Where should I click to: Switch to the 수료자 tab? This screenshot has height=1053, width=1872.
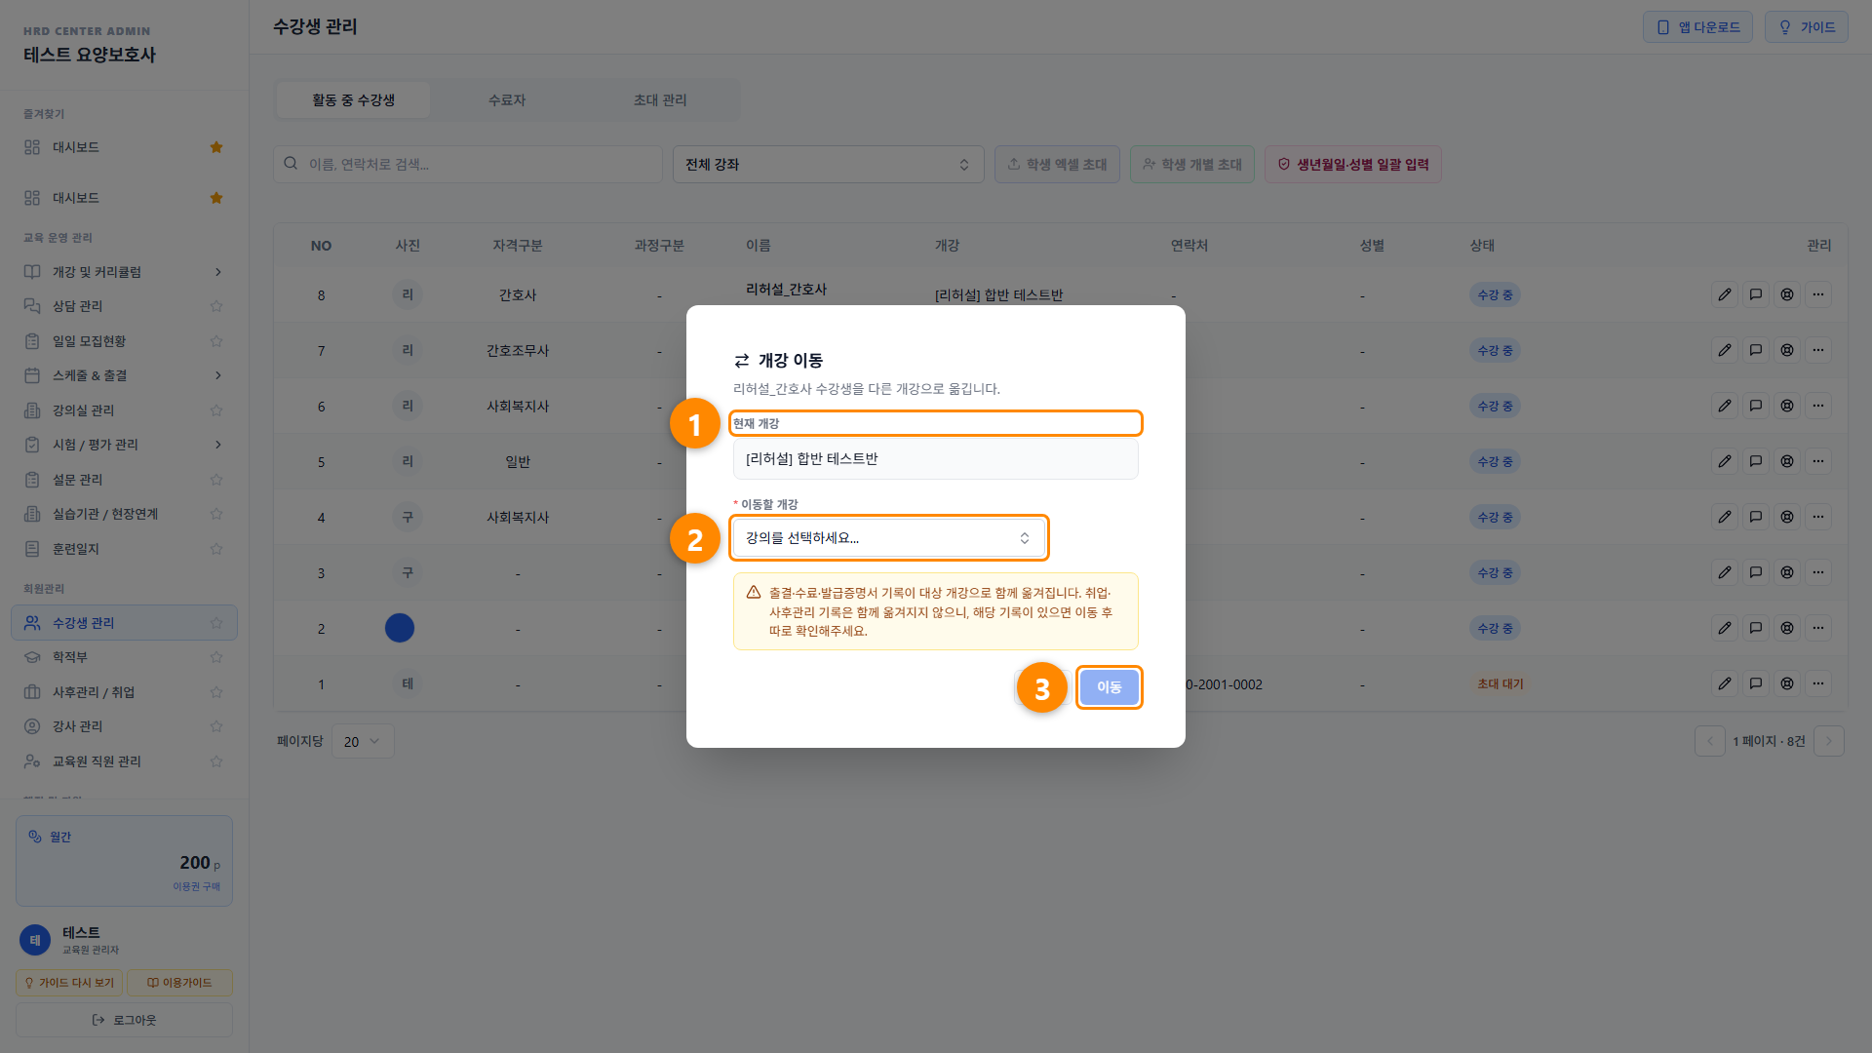tap(507, 99)
